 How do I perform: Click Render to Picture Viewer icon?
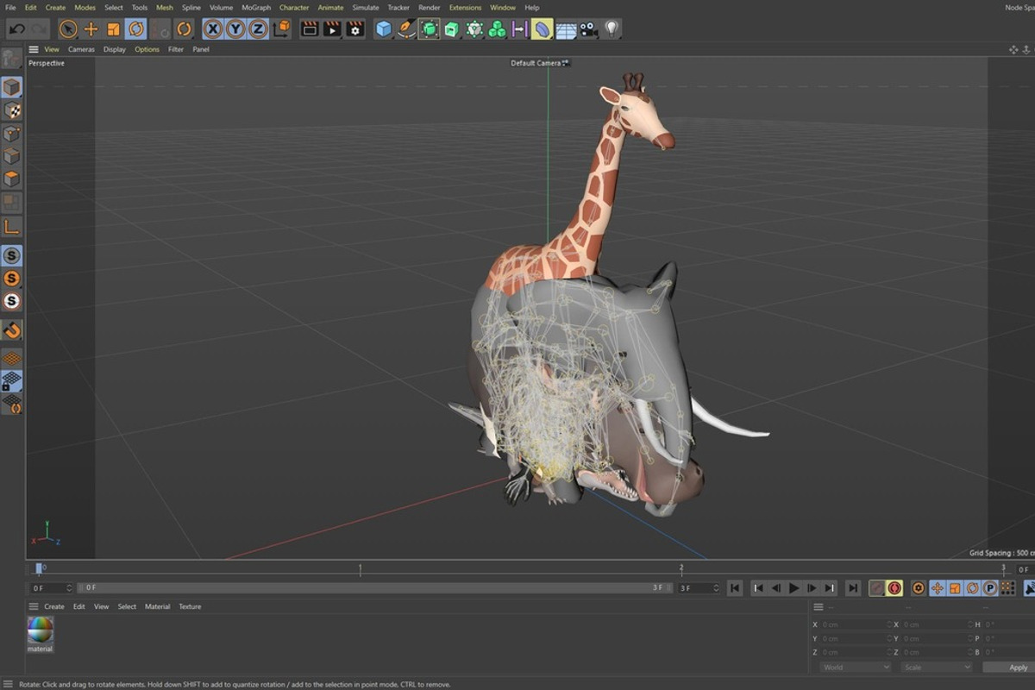coord(332,28)
